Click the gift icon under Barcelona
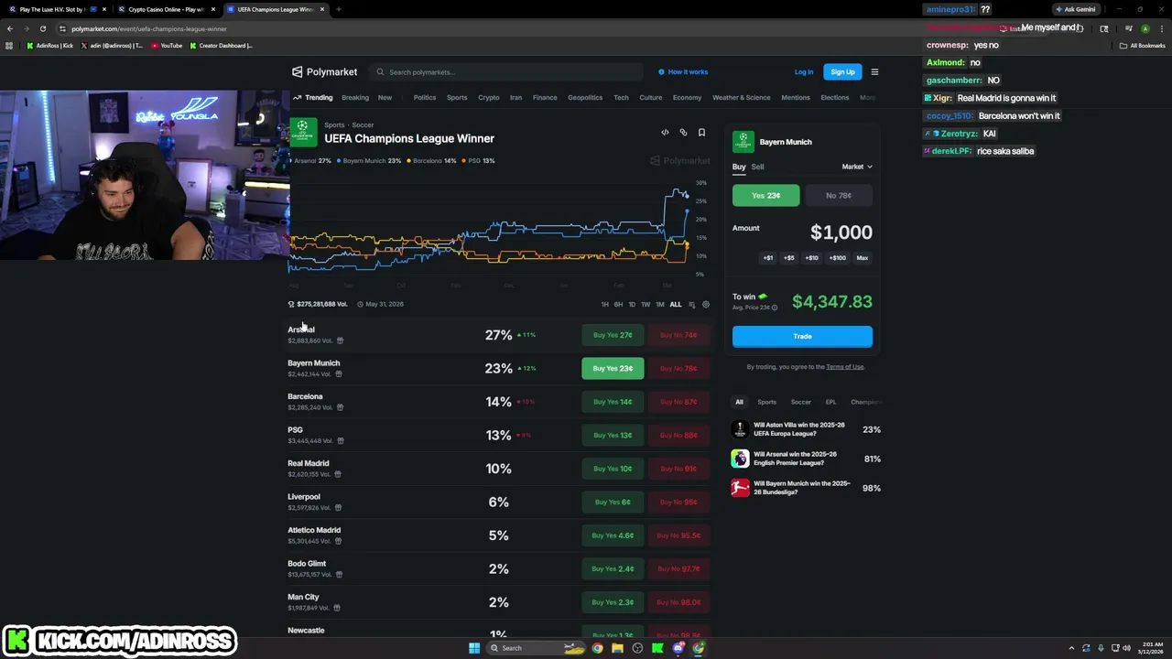 pos(340,407)
